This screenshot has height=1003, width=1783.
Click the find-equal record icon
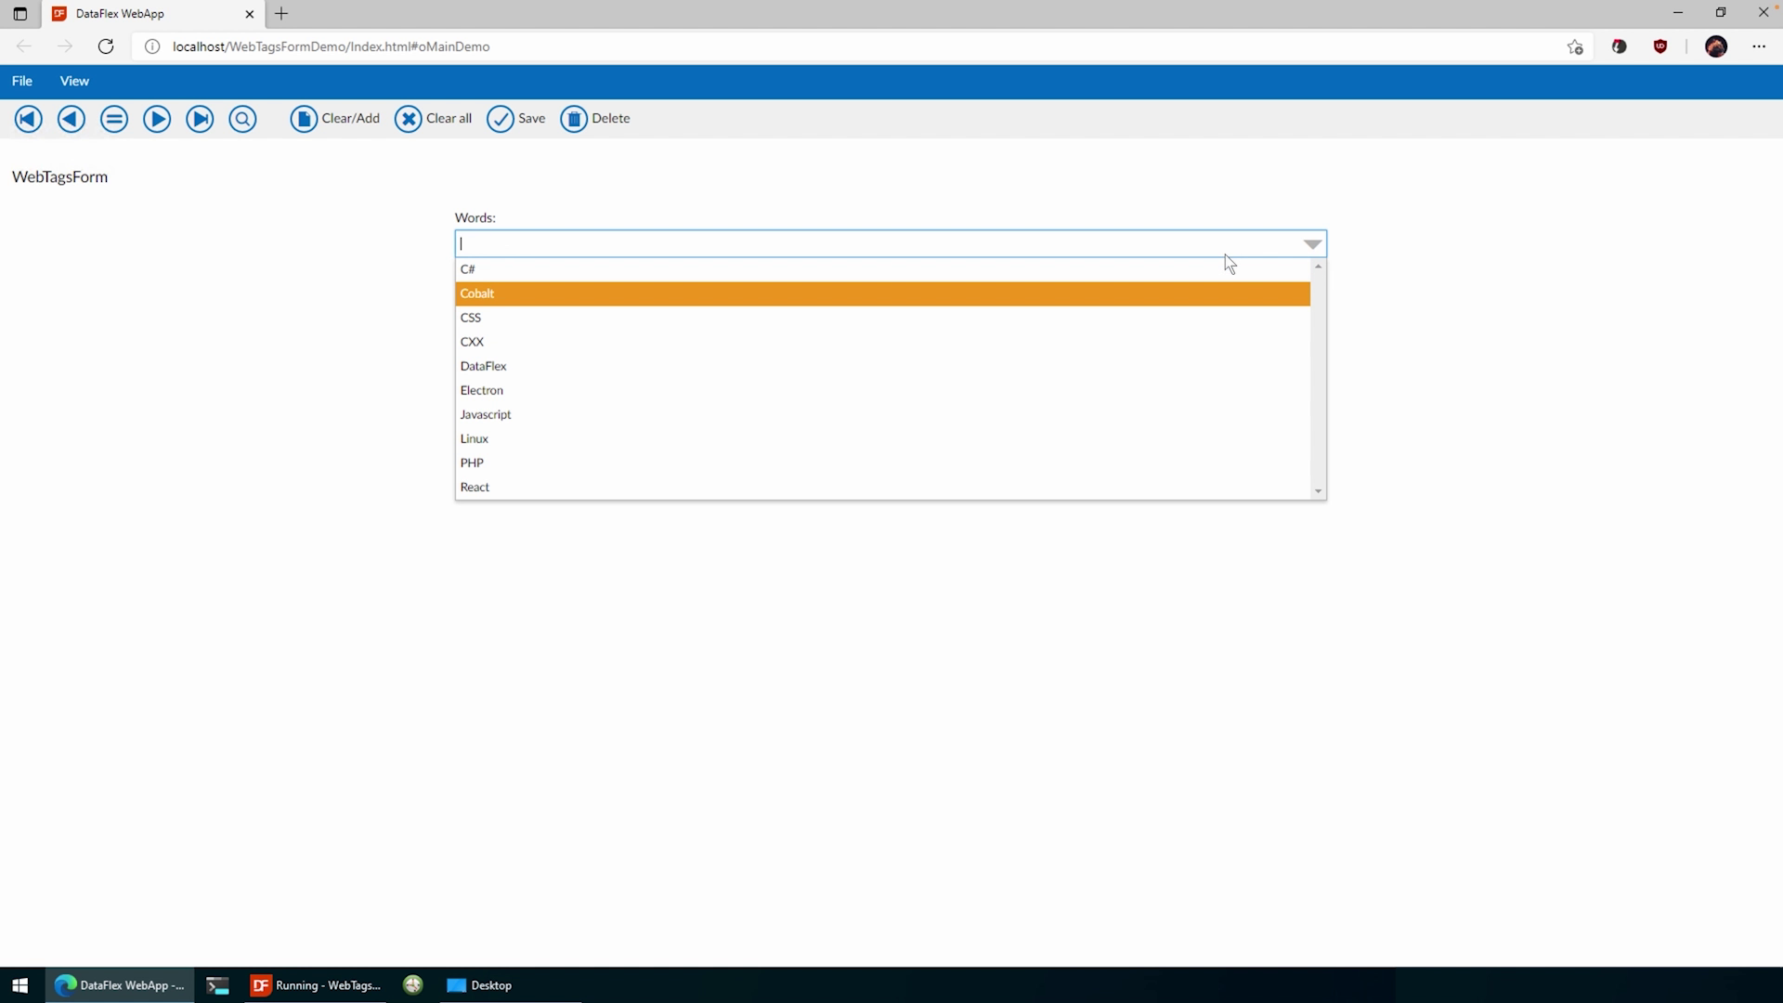pos(114,119)
